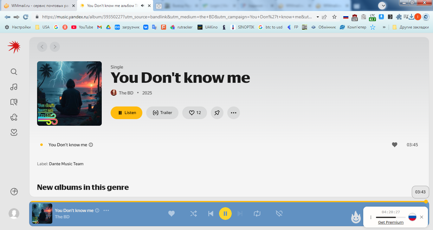Open Dante Music Team label link

tap(66, 164)
